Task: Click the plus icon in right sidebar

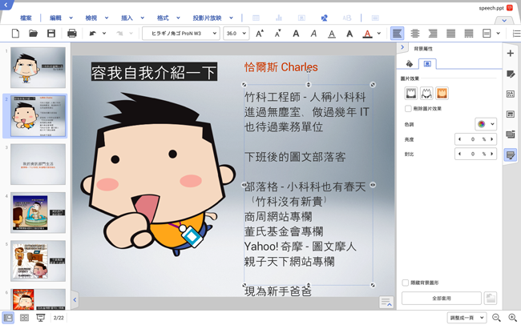Action: pos(511,54)
